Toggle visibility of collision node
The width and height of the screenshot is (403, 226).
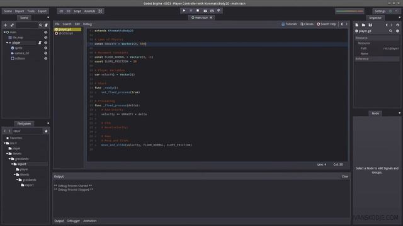tap(46, 58)
